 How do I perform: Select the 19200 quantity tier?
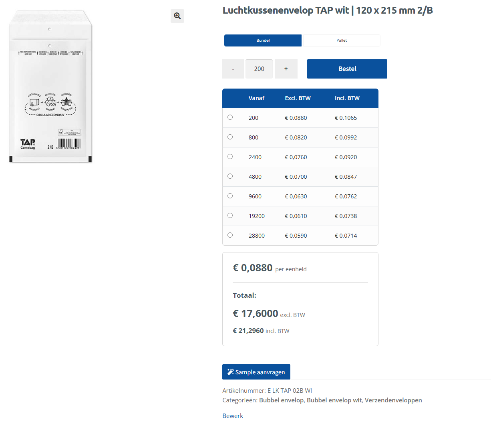click(230, 216)
